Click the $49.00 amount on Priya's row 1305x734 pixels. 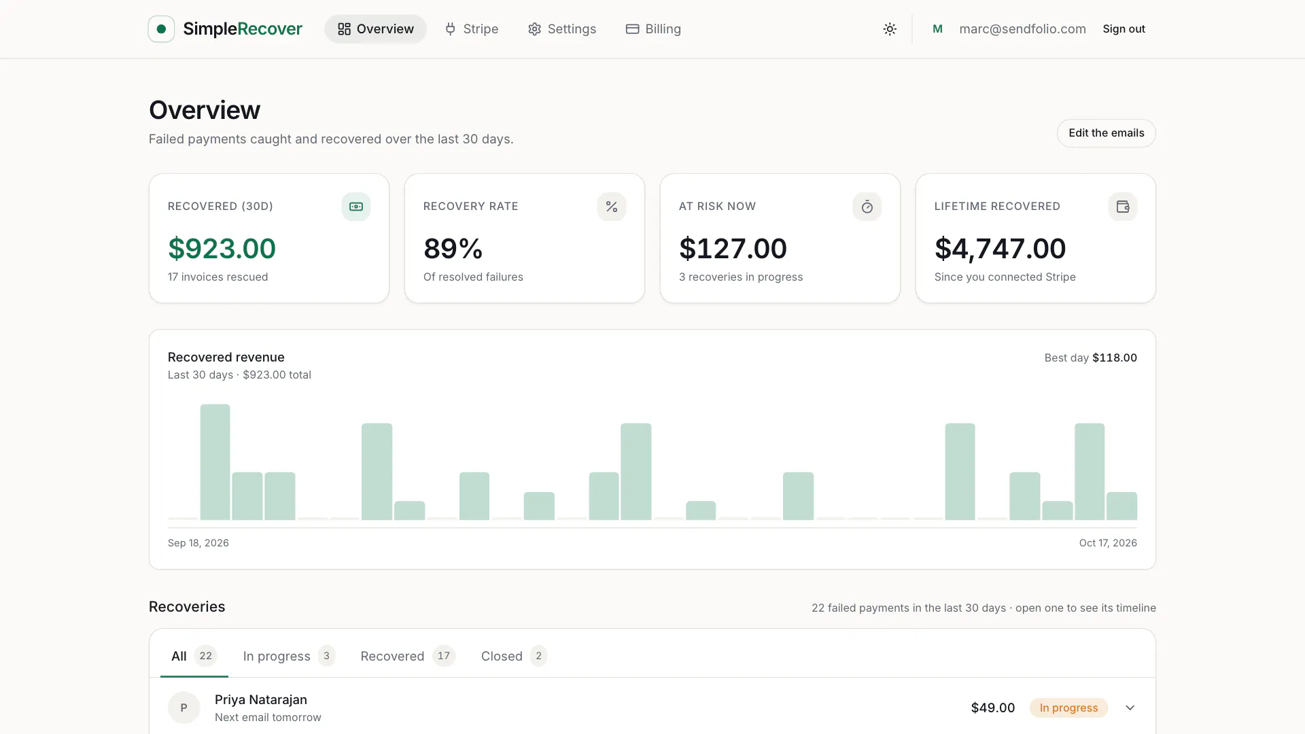[992, 707]
